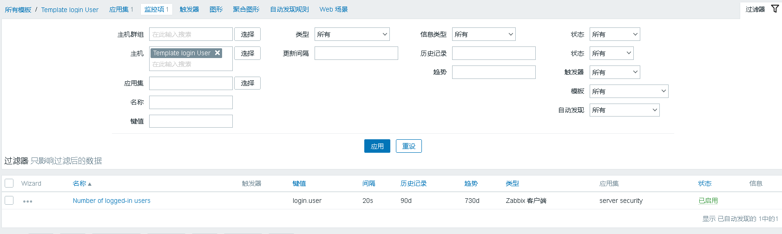Open the 模板 dropdown in the filter

(629, 91)
